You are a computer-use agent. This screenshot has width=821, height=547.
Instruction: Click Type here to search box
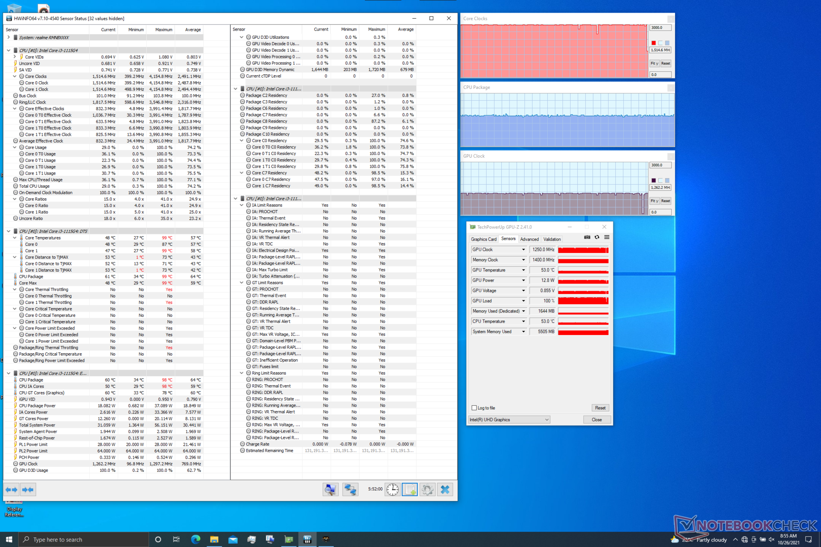click(x=84, y=539)
